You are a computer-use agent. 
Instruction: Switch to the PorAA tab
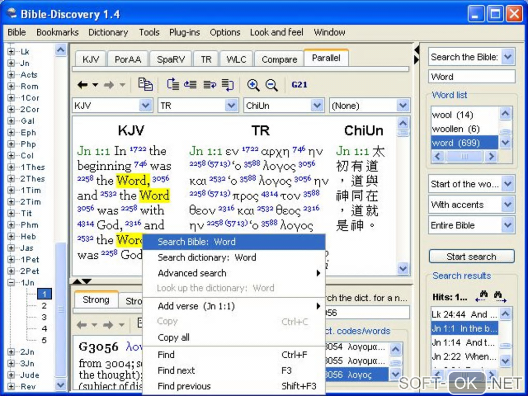pos(128,59)
